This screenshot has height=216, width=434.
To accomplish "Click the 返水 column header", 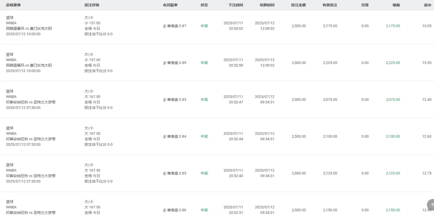I will (x=428, y=5).
